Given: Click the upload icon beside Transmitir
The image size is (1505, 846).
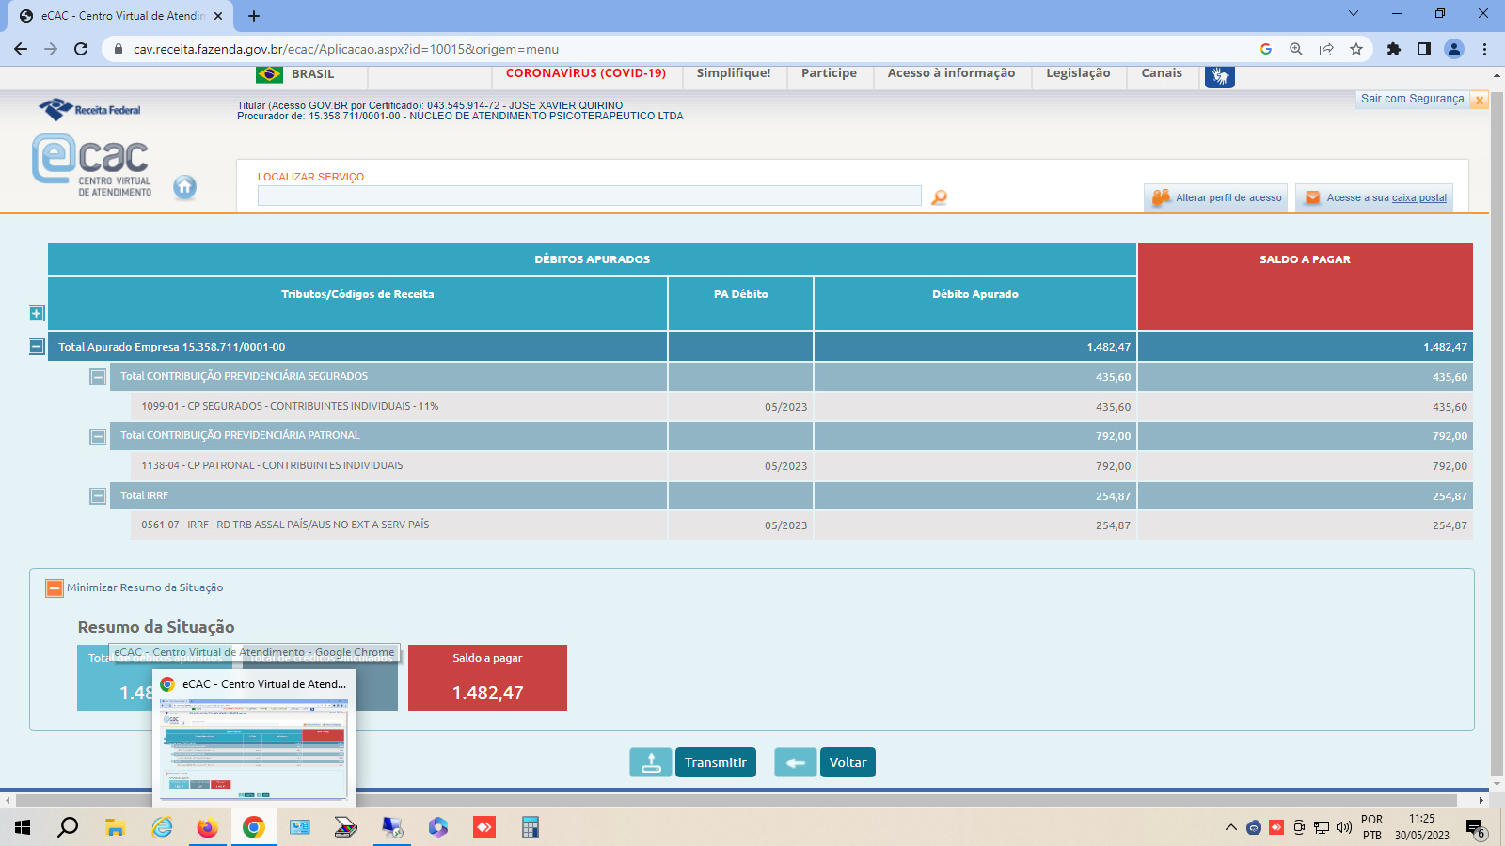Looking at the screenshot, I should coord(651,762).
